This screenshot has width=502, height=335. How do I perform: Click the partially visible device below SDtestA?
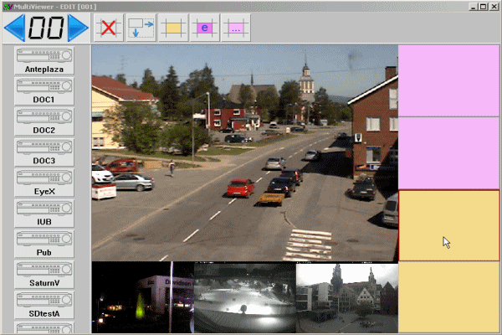pyautogui.click(x=44, y=327)
